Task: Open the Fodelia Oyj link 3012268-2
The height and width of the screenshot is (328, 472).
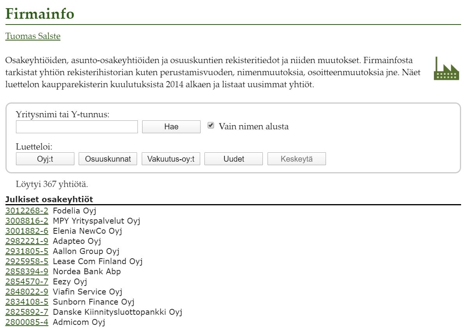Action: tap(27, 211)
